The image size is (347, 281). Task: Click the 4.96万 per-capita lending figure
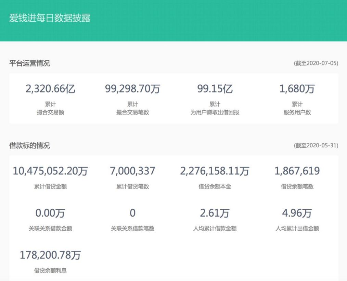coord(297,213)
